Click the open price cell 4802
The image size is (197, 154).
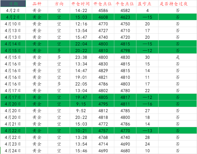point(103,90)
